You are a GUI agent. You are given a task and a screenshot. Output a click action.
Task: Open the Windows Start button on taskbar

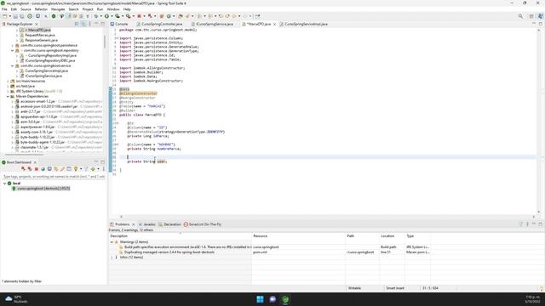click(x=260, y=299)
